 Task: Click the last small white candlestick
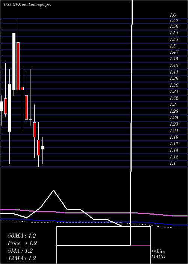click(x=43, y=148)
